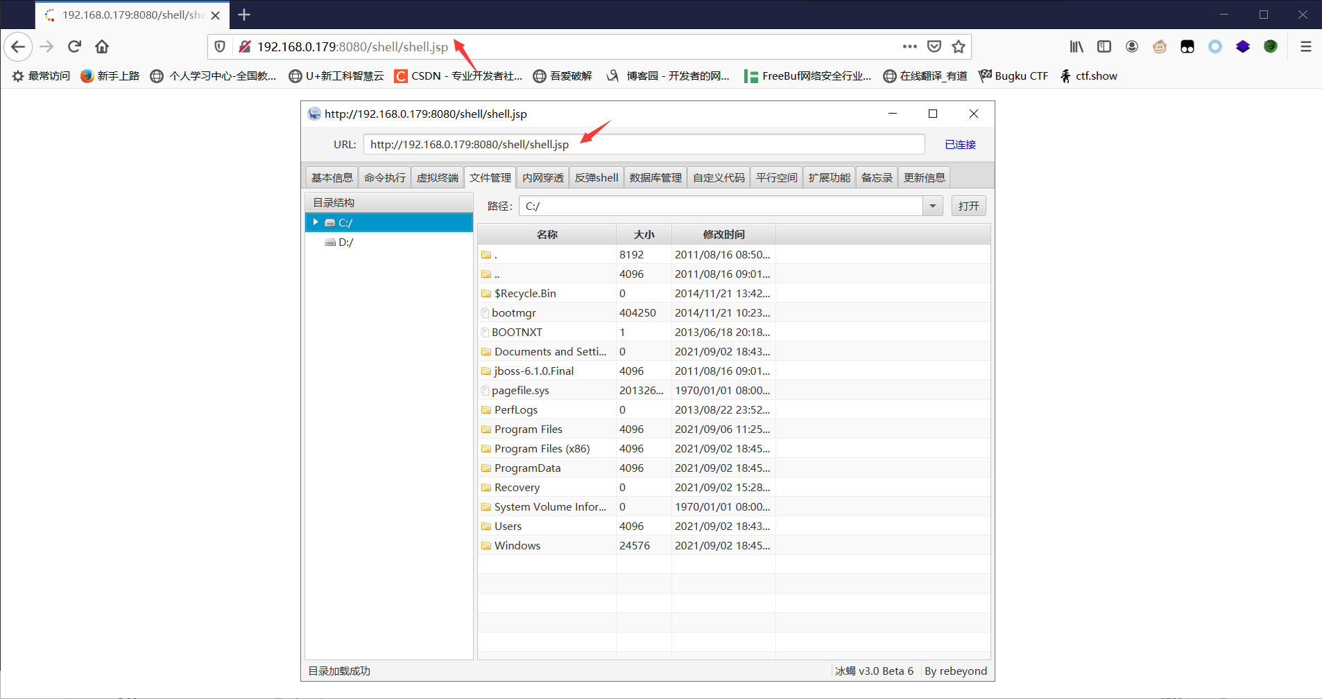
Task: Sort by the 大小 column header
Action: click(x=644, y=234)
